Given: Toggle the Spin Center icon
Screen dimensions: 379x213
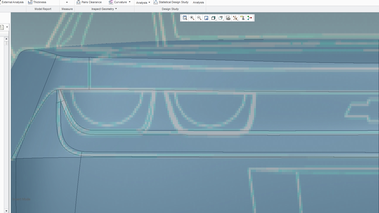Looking at the screenshot, I should click(x=250, y=18).
